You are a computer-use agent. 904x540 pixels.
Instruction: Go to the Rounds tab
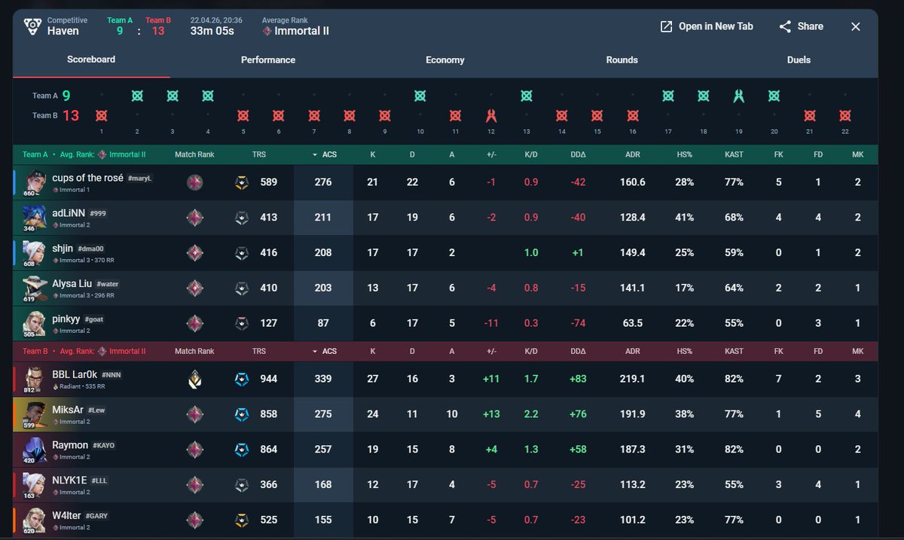(x=621, y=59)
